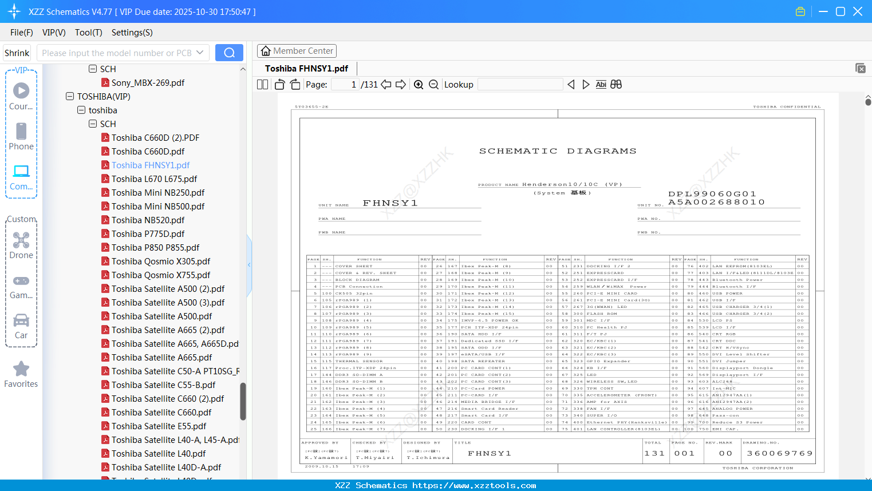Open the Member Center
The image size is (872, 491).
[297, 51]
